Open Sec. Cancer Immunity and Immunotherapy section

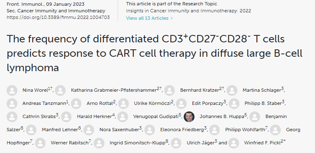pos(56,11)
